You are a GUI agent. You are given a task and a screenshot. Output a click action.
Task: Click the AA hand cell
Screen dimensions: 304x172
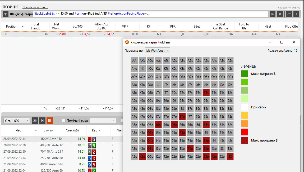[x=134, y=61]
